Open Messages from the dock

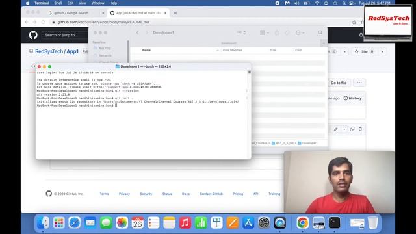click(x=106, y=222)
